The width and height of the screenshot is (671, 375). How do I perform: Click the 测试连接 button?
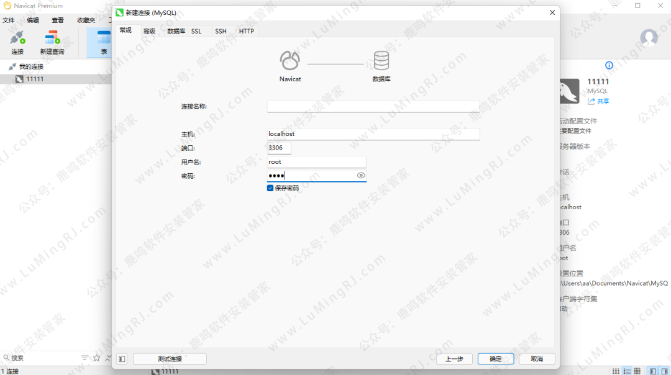coord(170,359)
